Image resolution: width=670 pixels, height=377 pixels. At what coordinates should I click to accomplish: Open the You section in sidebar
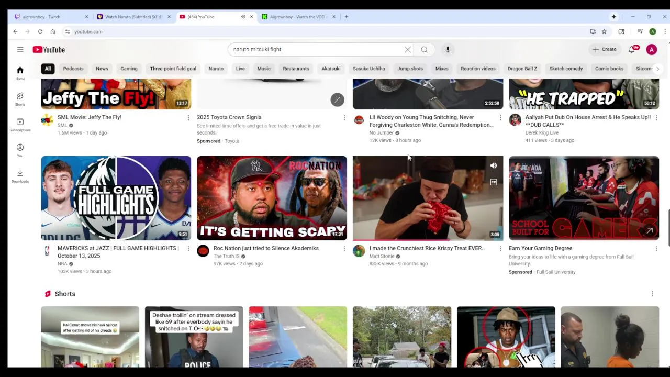click(20, 150)
